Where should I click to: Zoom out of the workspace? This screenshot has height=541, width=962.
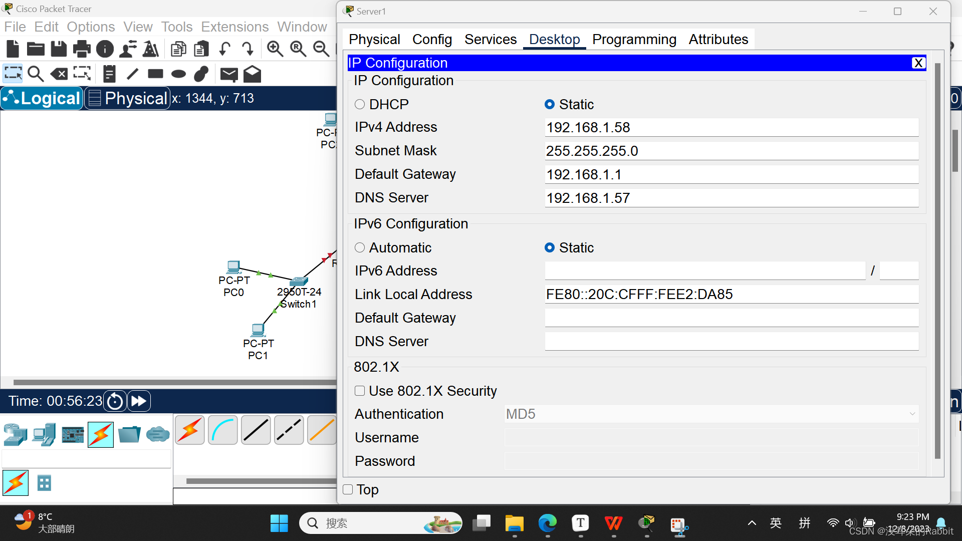[321, 49]
